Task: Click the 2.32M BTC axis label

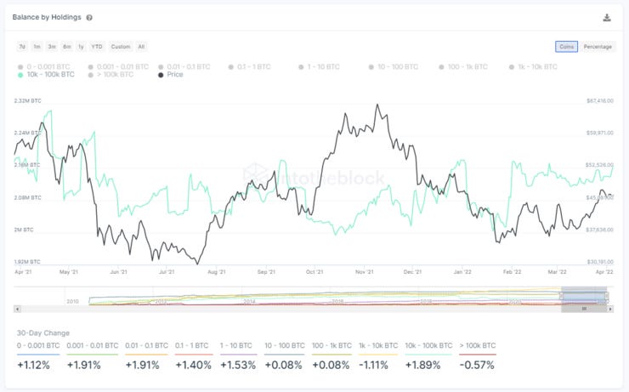Action: pyautogui.click(x=28, y=100)
